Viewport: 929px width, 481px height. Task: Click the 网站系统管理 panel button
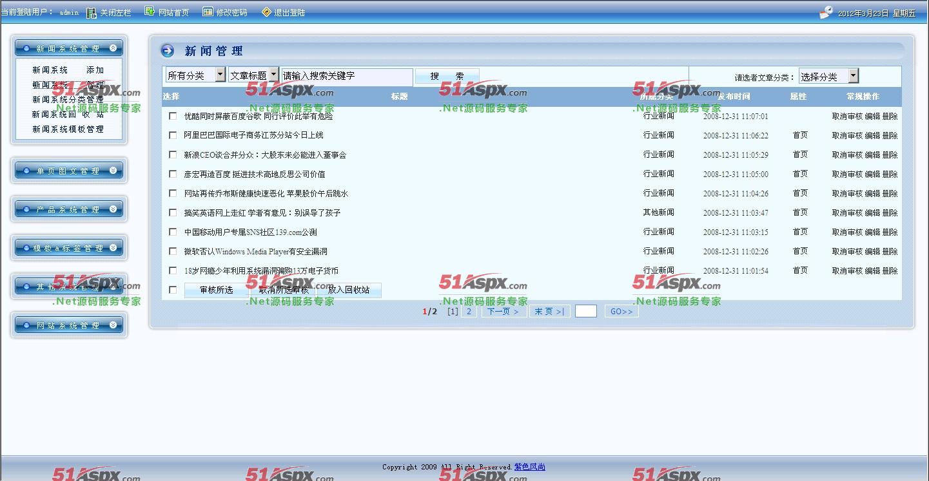point(68,325)
